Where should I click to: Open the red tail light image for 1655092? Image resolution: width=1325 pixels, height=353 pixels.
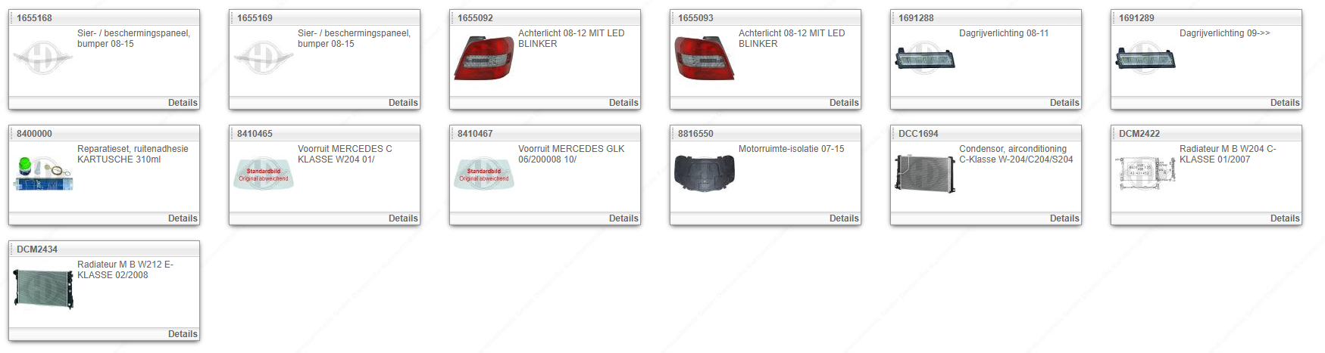[484, 58]
